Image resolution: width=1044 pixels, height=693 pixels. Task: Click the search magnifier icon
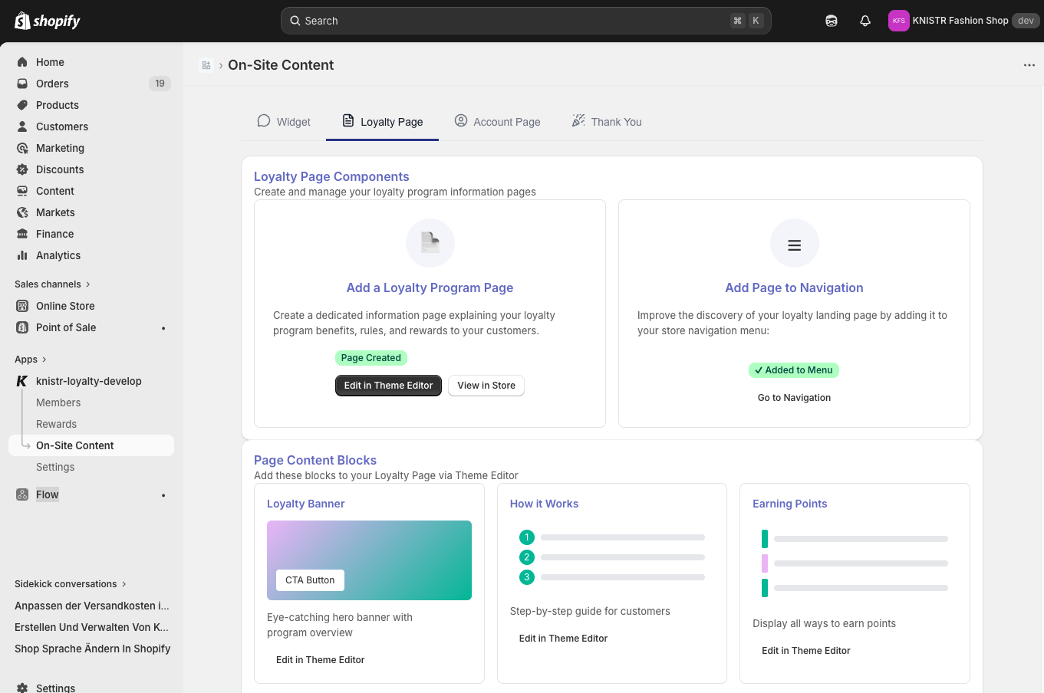pyautogui.click(x=295, y=21)
